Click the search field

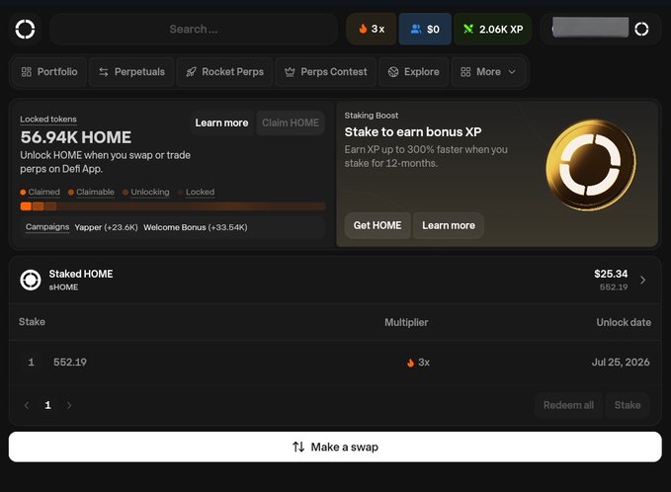(x=194, y=29)
